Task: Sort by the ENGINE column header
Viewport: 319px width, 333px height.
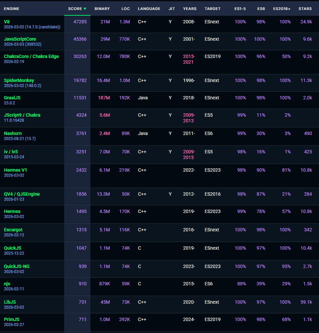Action: coord(12,9)
